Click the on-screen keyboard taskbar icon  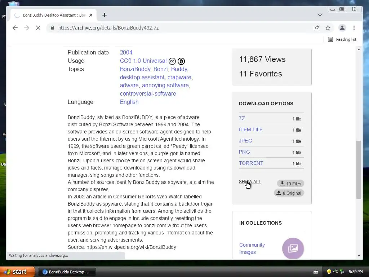pos(316,272)
